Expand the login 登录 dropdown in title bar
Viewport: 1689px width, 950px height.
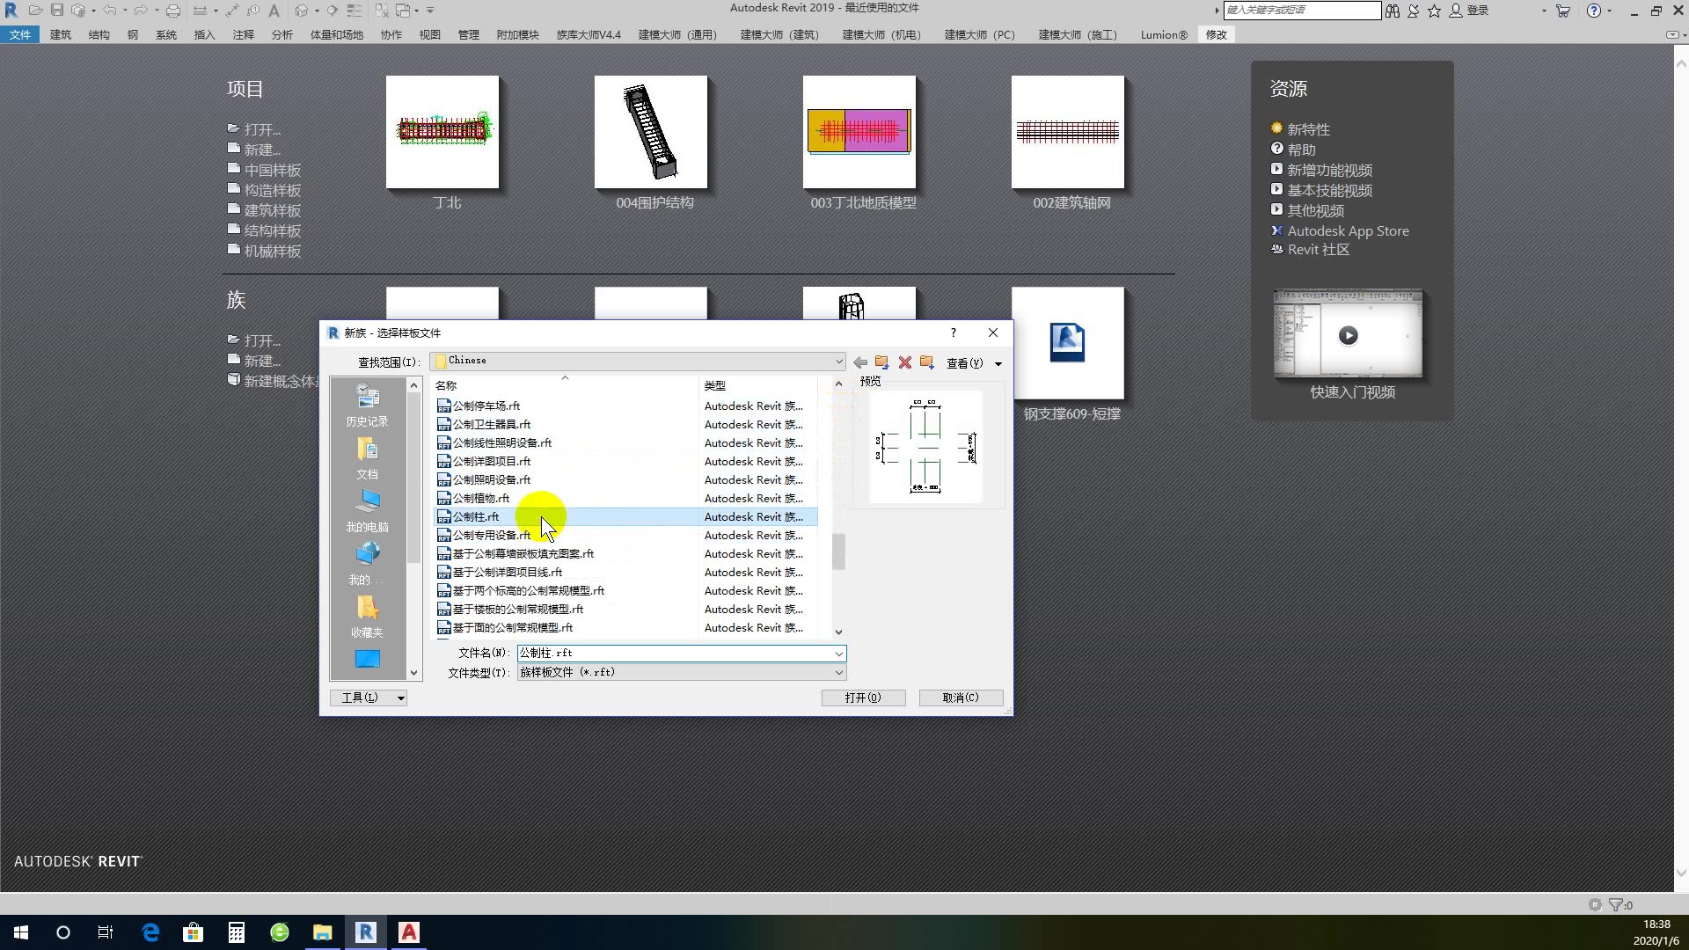(1543, 11)
